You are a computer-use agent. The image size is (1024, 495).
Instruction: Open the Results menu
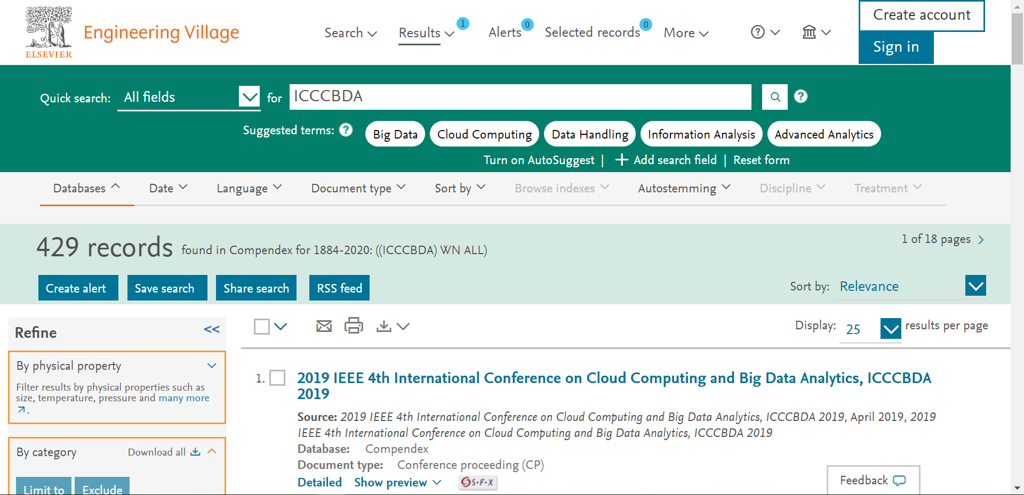click(x=426, y=33)
